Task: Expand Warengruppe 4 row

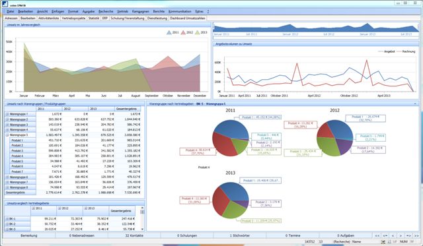Action: [7, 130]
